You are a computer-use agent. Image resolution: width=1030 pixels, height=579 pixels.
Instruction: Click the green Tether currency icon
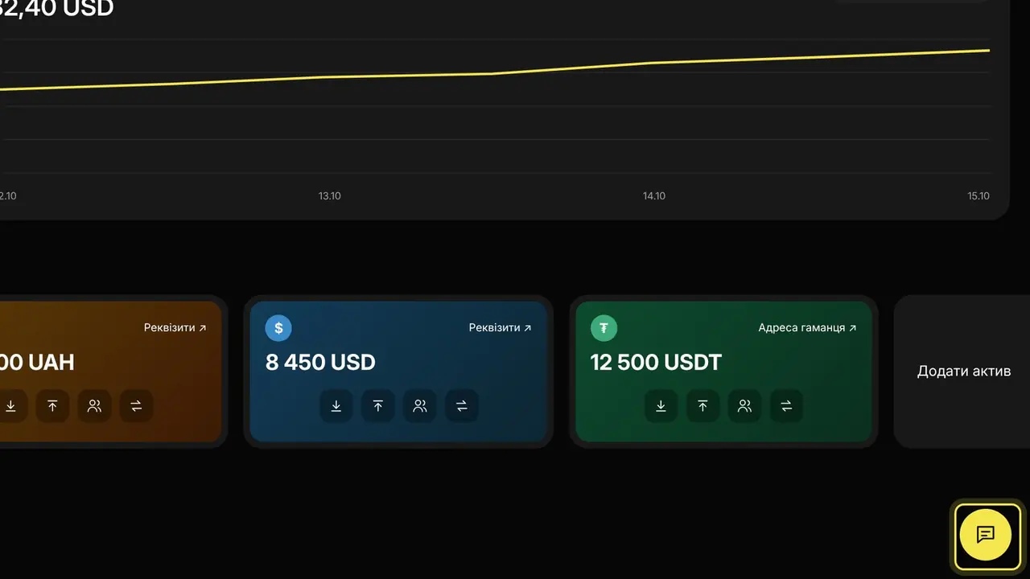604,328
